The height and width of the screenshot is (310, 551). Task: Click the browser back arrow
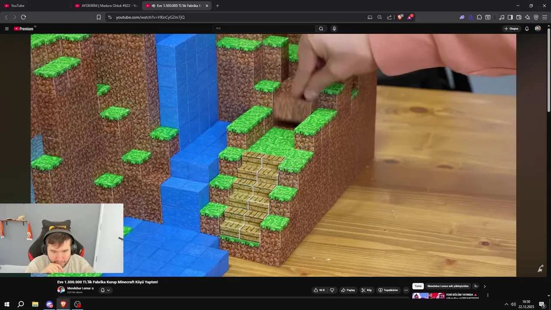click(6, 17)
